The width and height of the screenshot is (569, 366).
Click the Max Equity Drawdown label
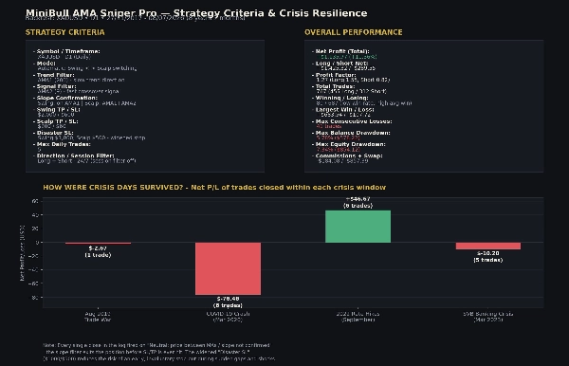click(351, 144)
